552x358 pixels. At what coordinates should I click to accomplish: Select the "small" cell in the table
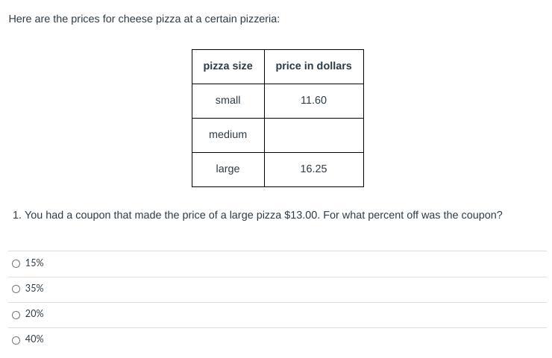tap(228, 101)
